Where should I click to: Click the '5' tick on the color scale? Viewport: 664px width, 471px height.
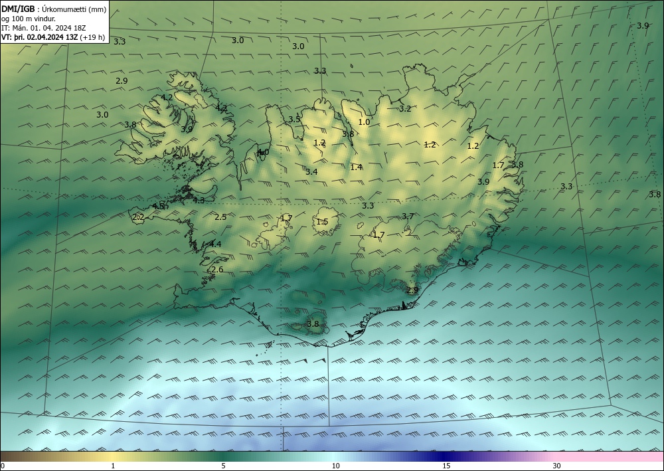pos(223,466)
